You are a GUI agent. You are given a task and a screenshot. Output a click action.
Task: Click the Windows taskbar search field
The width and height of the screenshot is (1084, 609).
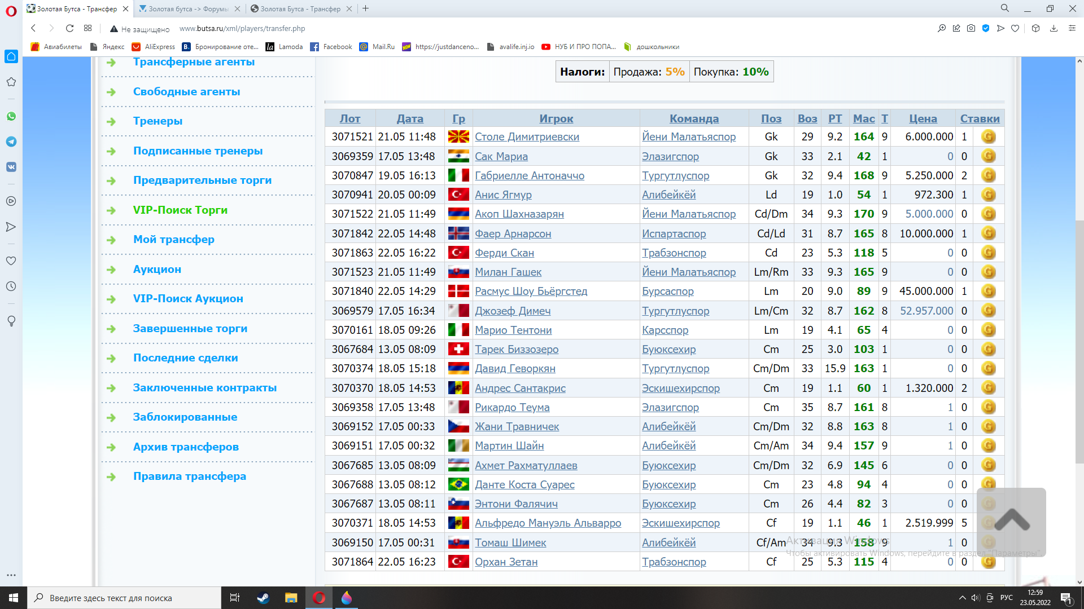[124, 598]
